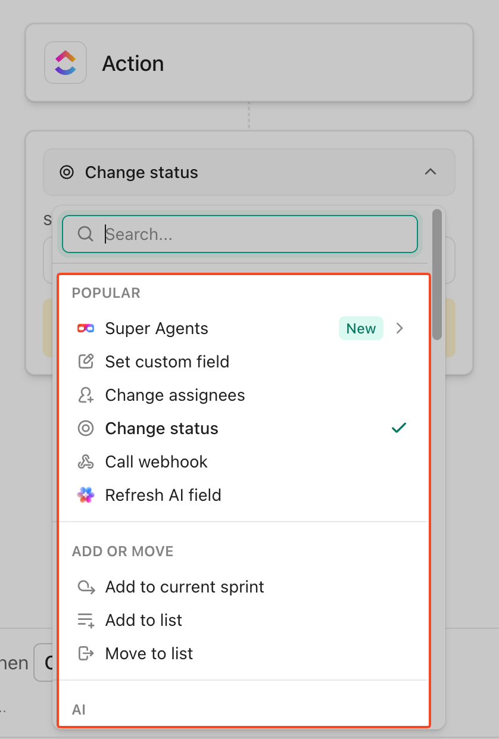Click the New badge beside Super Agents
The width and height of the screenshot is (499, 739).
[x=361, y=328]
